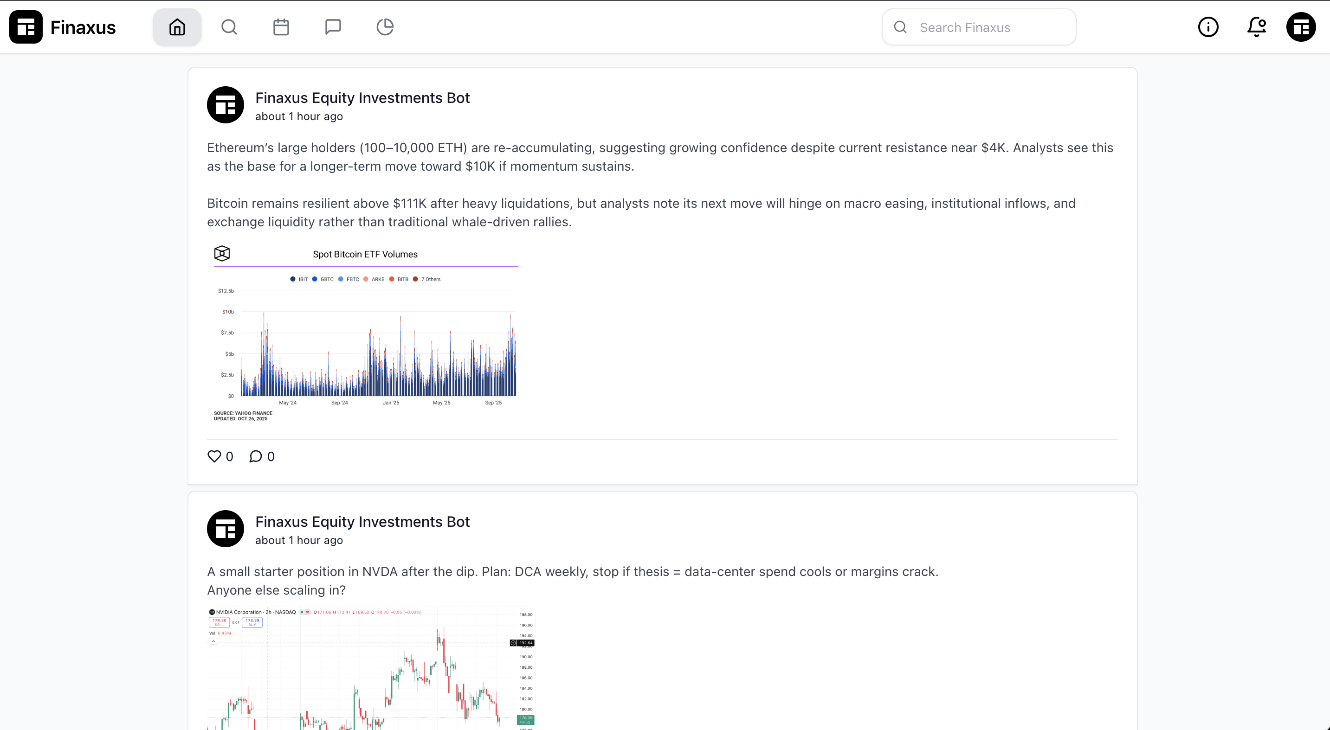Open notifications via the bell icon
The image size is (1330, 730).
1255,27
